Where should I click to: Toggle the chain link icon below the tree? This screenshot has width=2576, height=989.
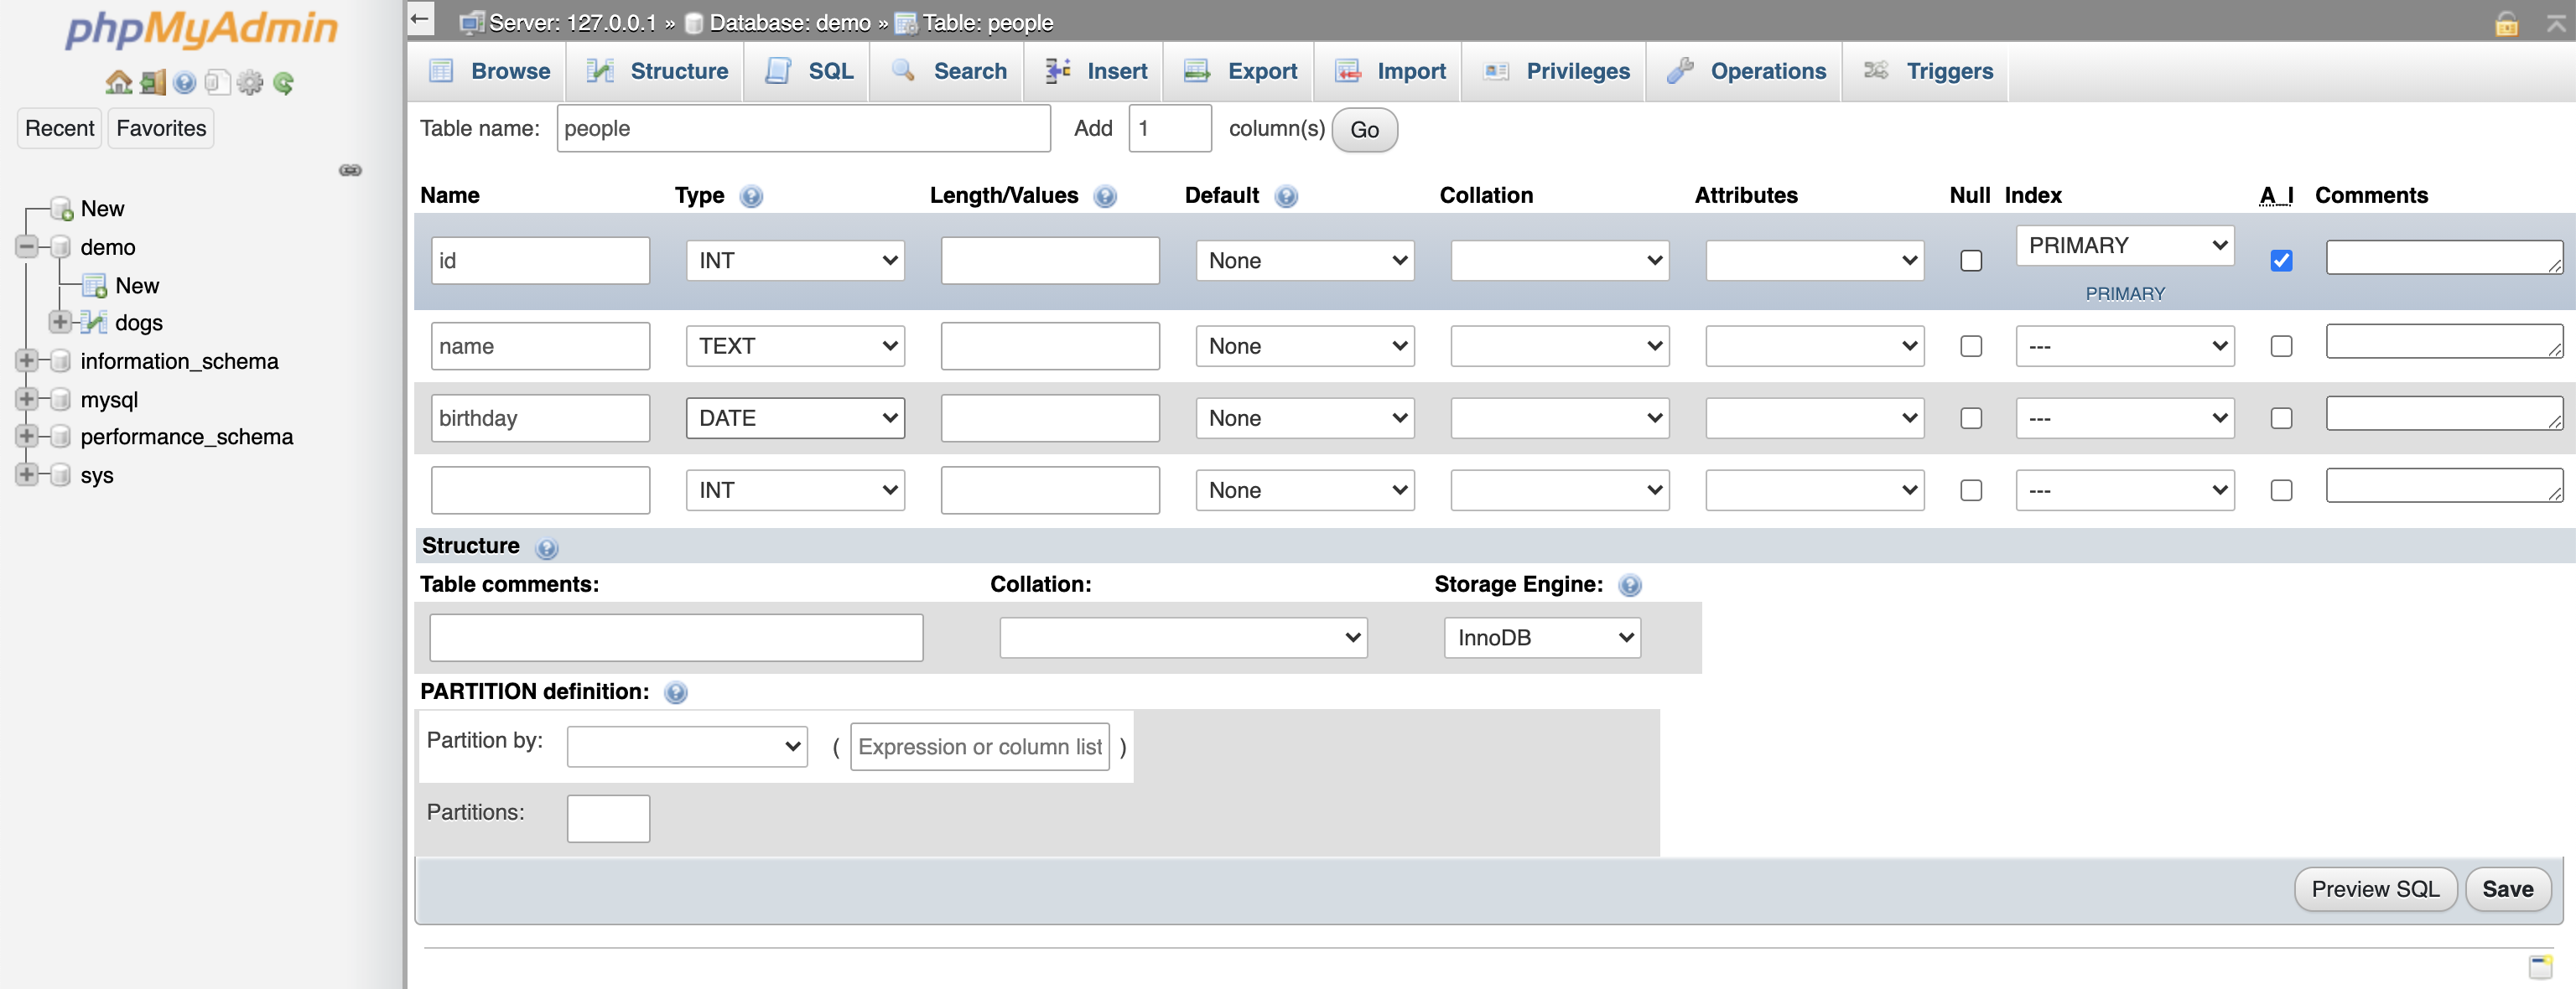[x=350, y=170]
